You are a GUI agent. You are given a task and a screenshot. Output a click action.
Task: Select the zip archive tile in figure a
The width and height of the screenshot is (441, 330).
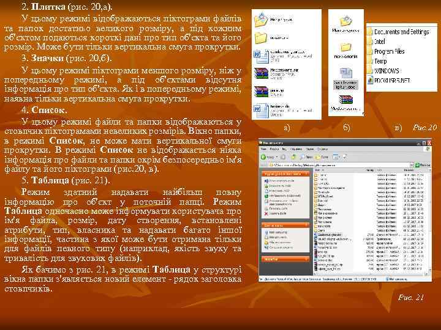pyautogui.click(x=269, y=92)
